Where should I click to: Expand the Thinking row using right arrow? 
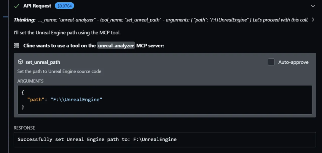pos(313,20)
